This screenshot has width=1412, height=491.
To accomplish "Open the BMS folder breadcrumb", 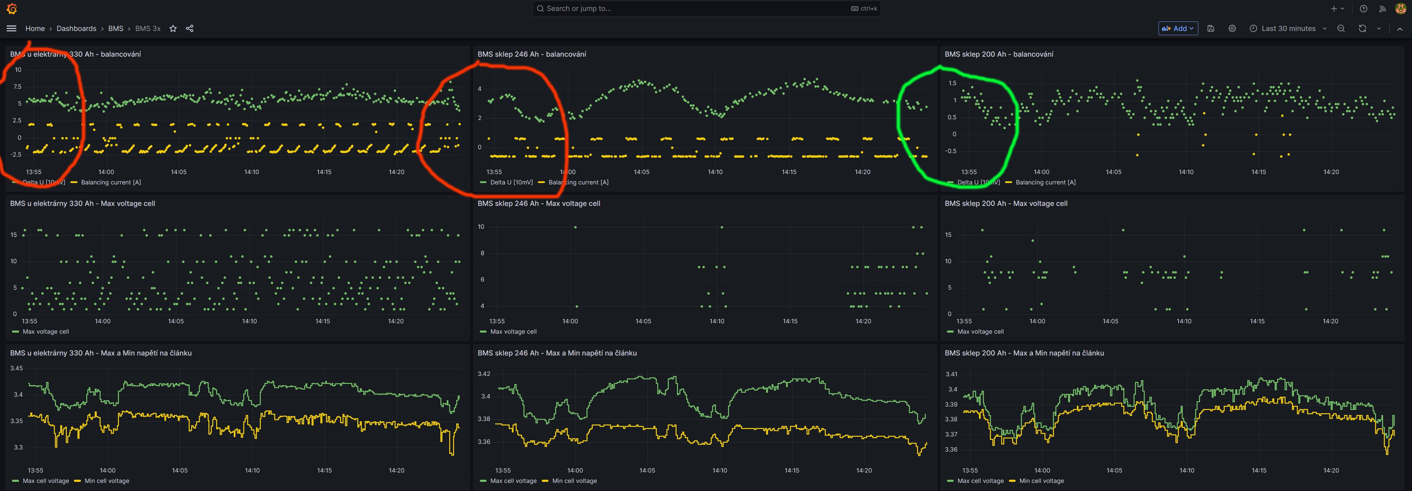I will 116,29.
